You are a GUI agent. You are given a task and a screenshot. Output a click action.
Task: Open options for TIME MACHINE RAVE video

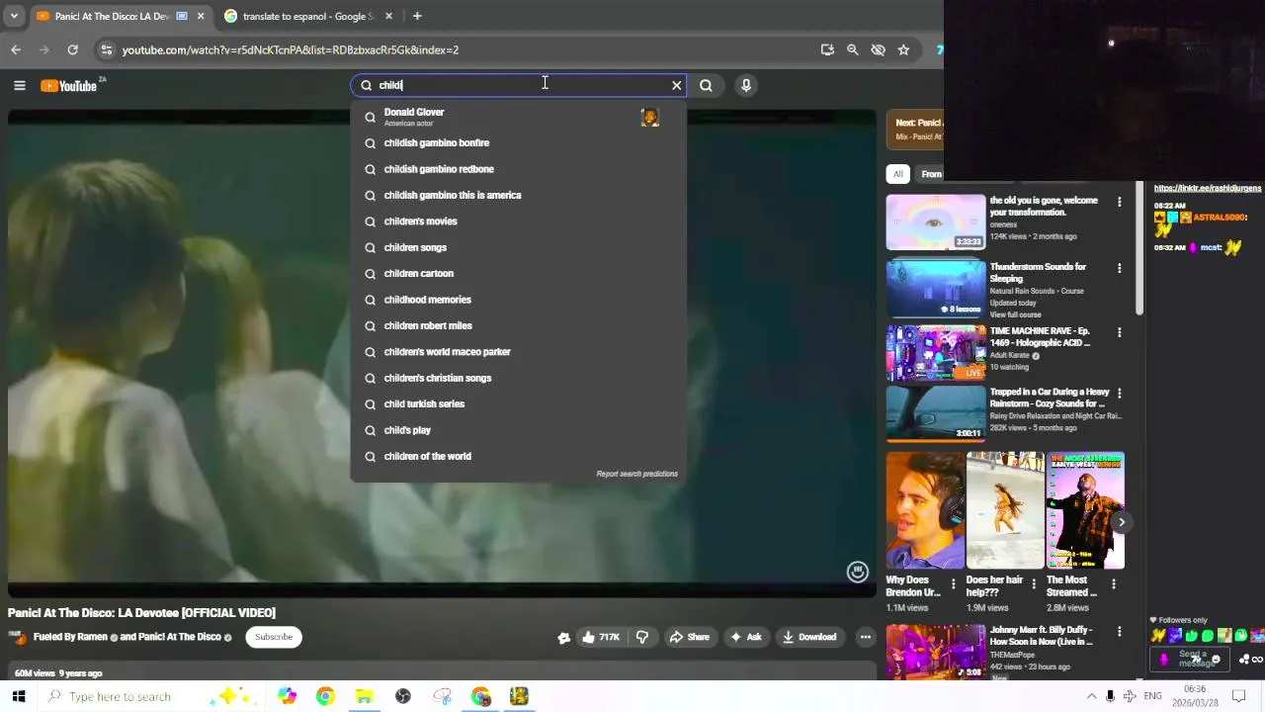pyautogui.click(x=1119, y=332)
